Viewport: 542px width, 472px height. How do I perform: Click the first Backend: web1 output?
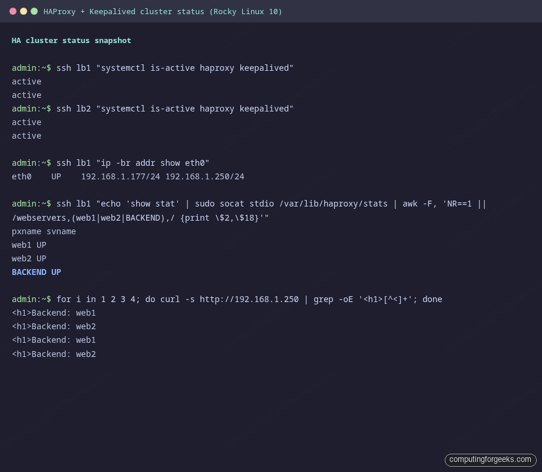tap(54, 313)
